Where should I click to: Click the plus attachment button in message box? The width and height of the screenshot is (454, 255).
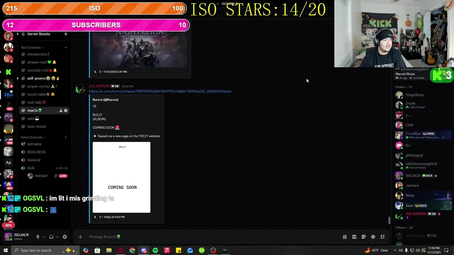(80, 237)
